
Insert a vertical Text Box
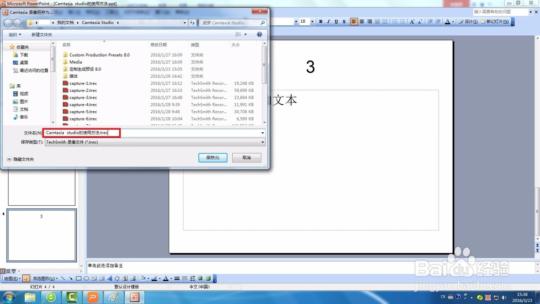(102, 278)
